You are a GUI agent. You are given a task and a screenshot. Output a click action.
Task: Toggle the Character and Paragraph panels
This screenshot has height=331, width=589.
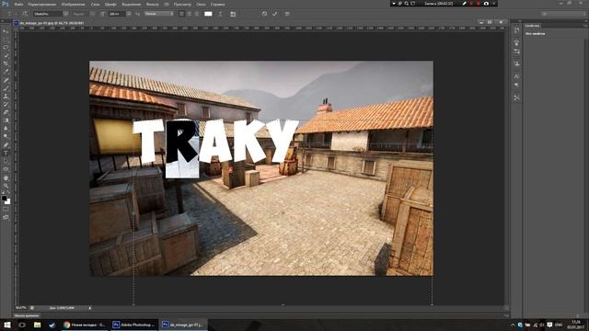click(233, 14)
